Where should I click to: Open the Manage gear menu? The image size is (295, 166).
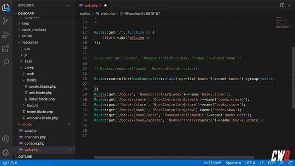[x=6, y=153]
